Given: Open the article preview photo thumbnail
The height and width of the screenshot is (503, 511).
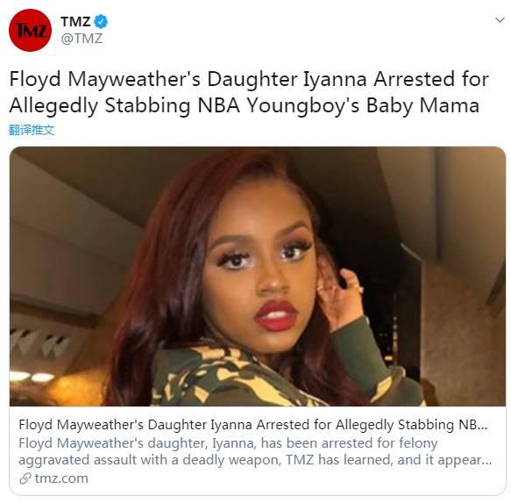Looking at the screenshot, I should 258,277.
